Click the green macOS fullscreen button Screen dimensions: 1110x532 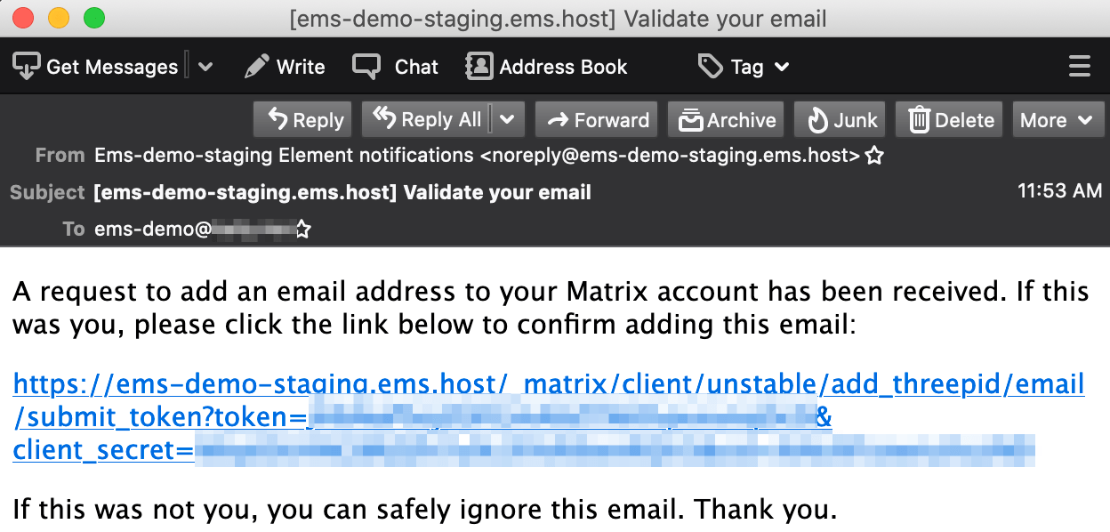tap(93, 18)
